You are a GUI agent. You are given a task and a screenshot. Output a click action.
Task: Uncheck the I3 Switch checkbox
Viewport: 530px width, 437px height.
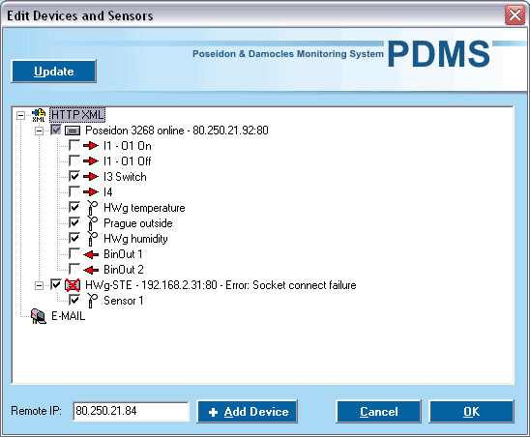click(x=74, y=176)
